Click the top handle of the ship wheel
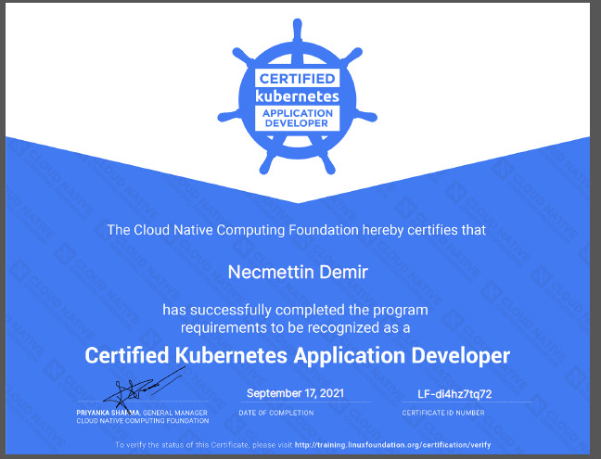 tap(298, 30)
